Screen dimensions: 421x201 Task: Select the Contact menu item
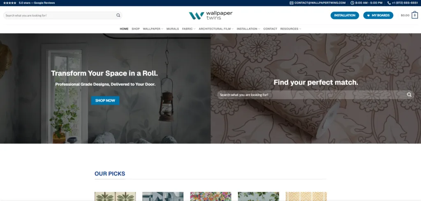tap(270, 29)
